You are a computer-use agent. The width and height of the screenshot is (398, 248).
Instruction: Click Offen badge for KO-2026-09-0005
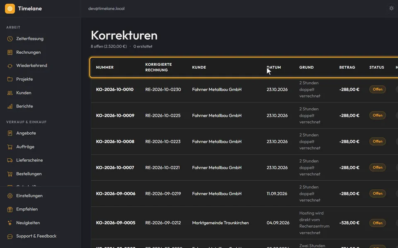tap(377, 223)
